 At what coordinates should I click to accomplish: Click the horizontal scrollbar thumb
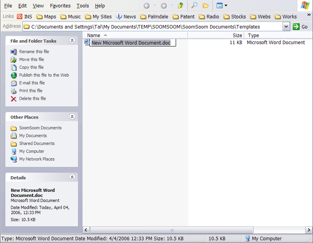tap(172, 230)
